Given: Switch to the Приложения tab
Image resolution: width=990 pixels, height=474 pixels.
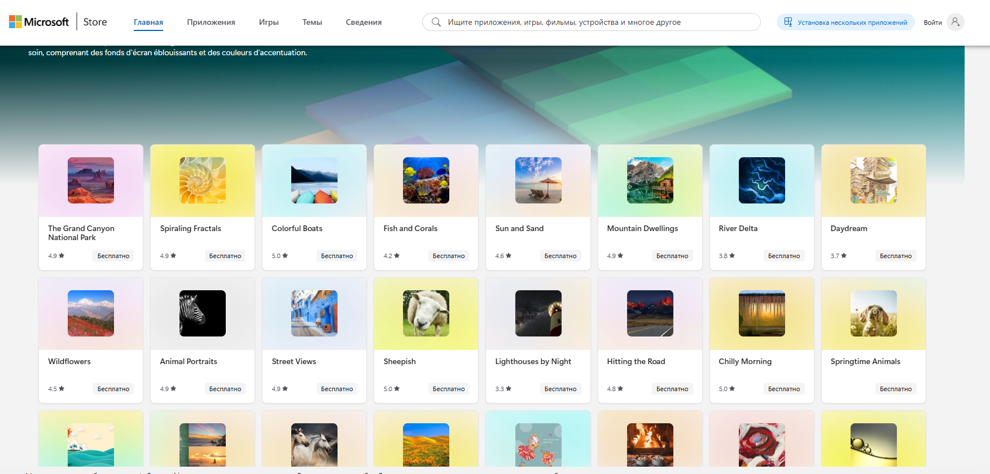Looking at the screenshot, I should click(211, 23).
